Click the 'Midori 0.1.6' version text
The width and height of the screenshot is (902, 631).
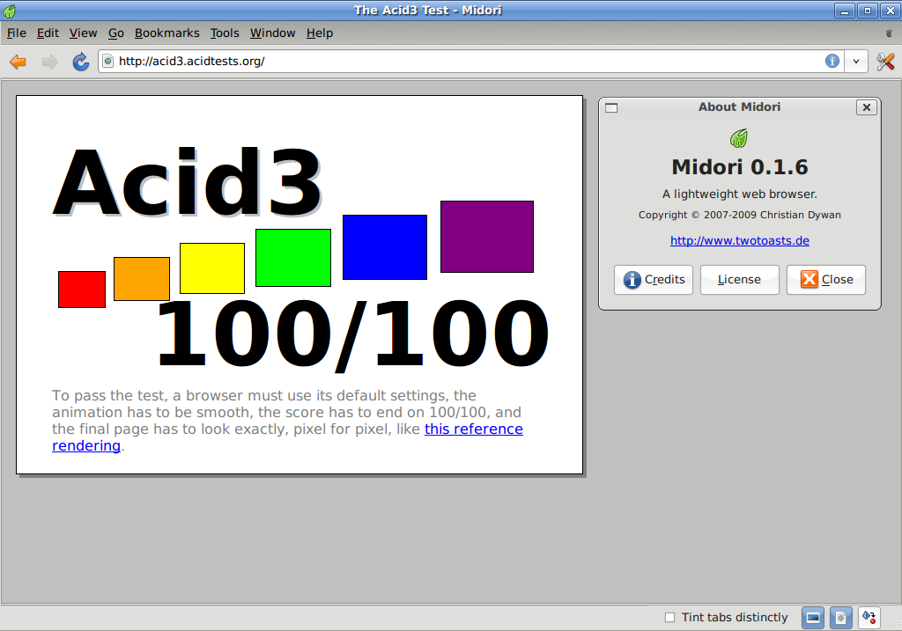pos(740,167)
